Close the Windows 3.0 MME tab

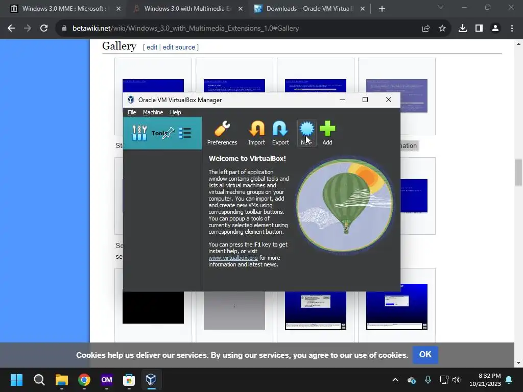[x=118, y=9]
